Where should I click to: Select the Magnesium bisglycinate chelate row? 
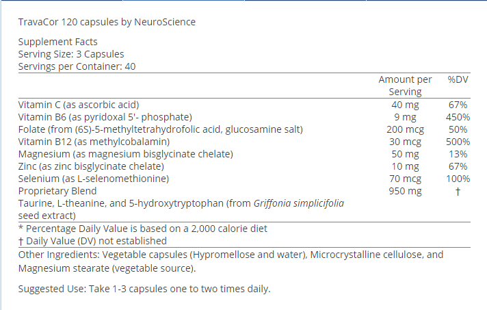[x=244, y=154]
